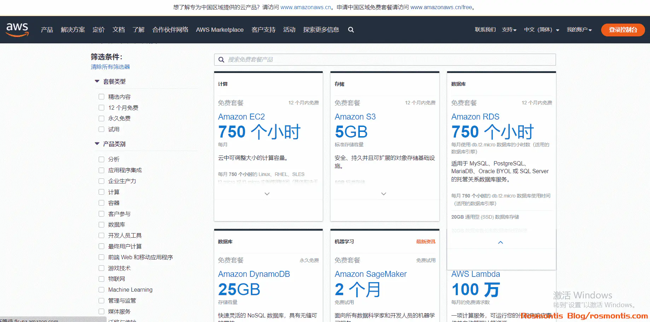Check the 企业生产力 category

[x=101, y=181]
